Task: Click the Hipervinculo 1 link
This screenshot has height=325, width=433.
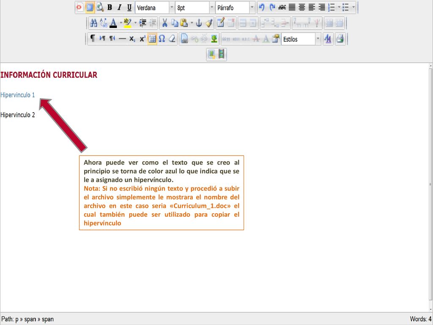Action: point(18,95)
